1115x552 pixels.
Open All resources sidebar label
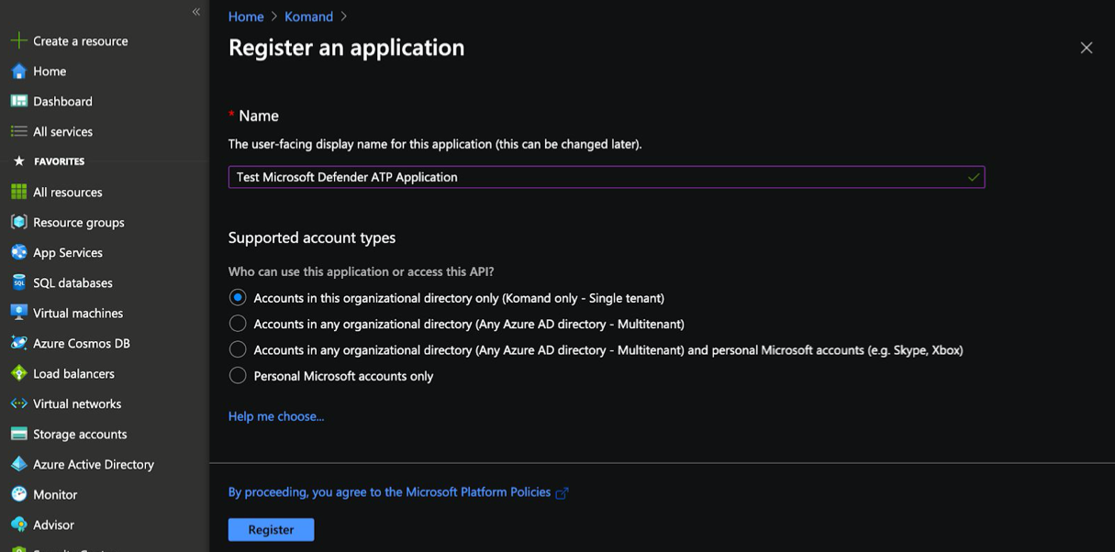[x=68, y=192]
